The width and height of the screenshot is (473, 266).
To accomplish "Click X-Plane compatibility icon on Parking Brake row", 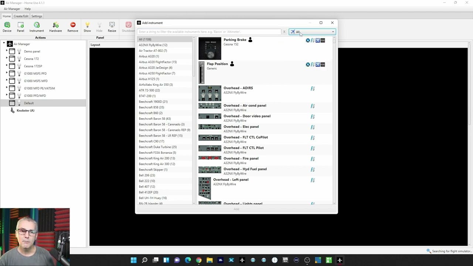I will [308, 40].
